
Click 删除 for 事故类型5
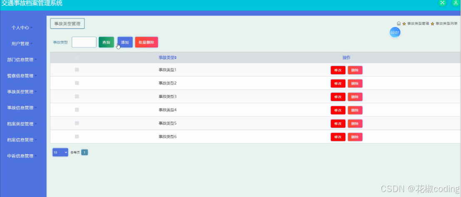[355, 123]
